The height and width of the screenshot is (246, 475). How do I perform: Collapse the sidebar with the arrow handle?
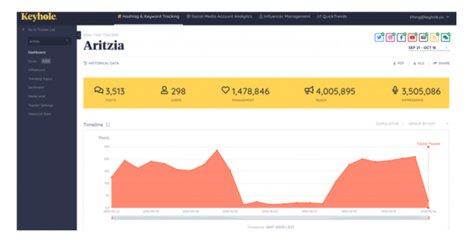click(x=79, y=35)
